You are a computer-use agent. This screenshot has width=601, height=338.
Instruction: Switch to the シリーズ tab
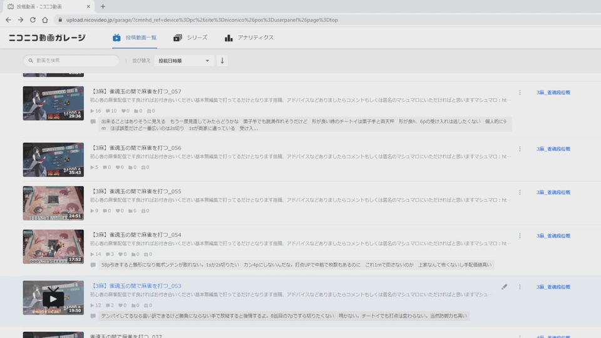(x=190, y=38)
